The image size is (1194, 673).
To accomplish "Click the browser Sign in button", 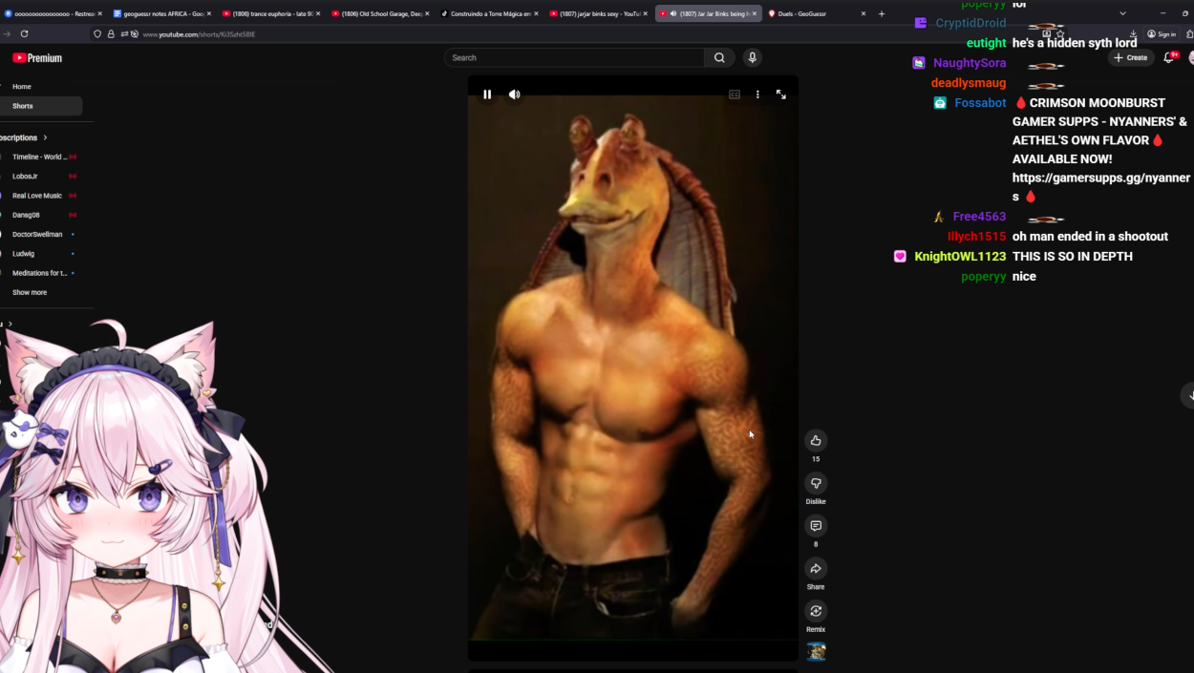I will pos(1162,33).
